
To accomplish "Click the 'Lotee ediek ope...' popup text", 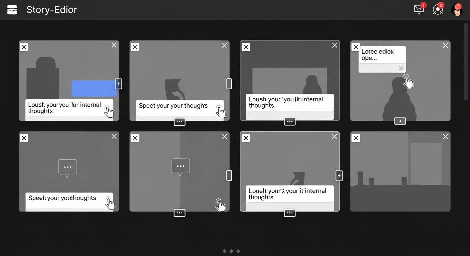I will click(x=378, y=55).
